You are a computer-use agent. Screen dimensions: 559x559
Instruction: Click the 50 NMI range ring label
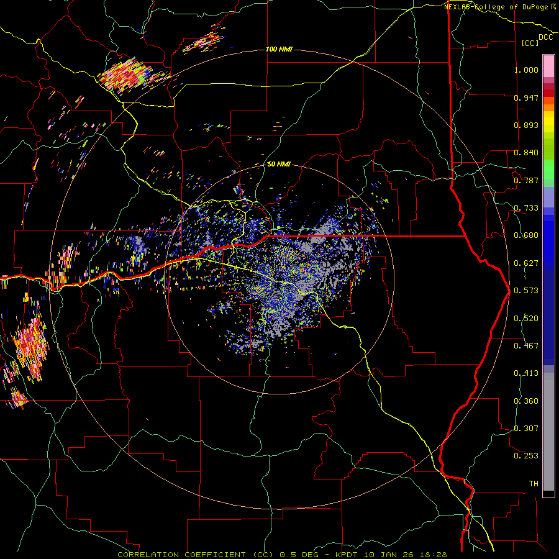tap(279, 164)
